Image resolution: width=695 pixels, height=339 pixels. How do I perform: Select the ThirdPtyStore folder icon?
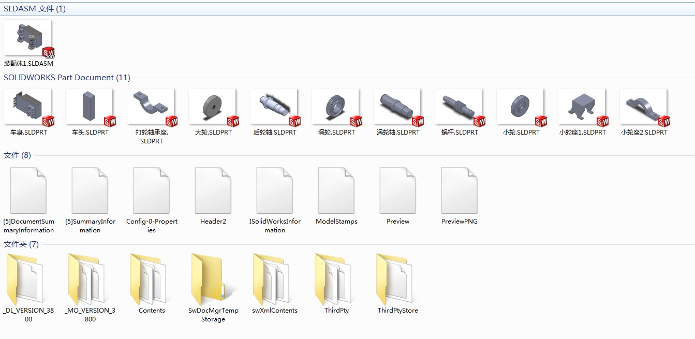394,279
